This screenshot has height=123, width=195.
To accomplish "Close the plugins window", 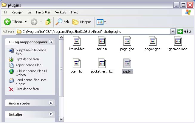I will [x=190, y=5].
